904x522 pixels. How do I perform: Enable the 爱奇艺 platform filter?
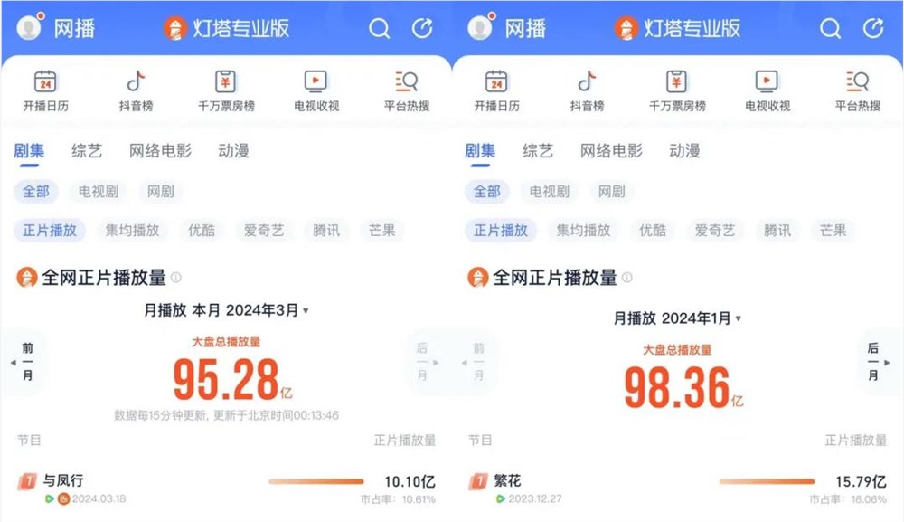point(264,231)
